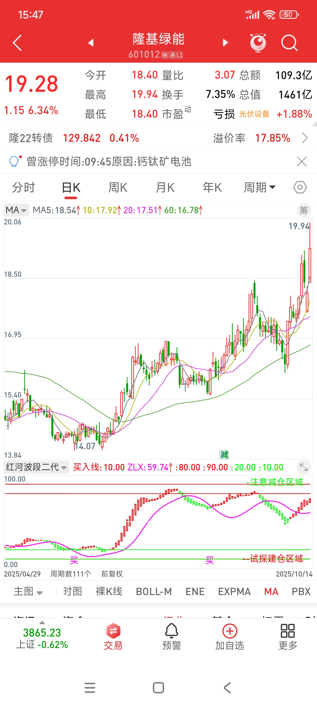The height and width of the screenshot is (706, 317).
Task: Open chart settings hexagon icon
Action: click(300, 187)
